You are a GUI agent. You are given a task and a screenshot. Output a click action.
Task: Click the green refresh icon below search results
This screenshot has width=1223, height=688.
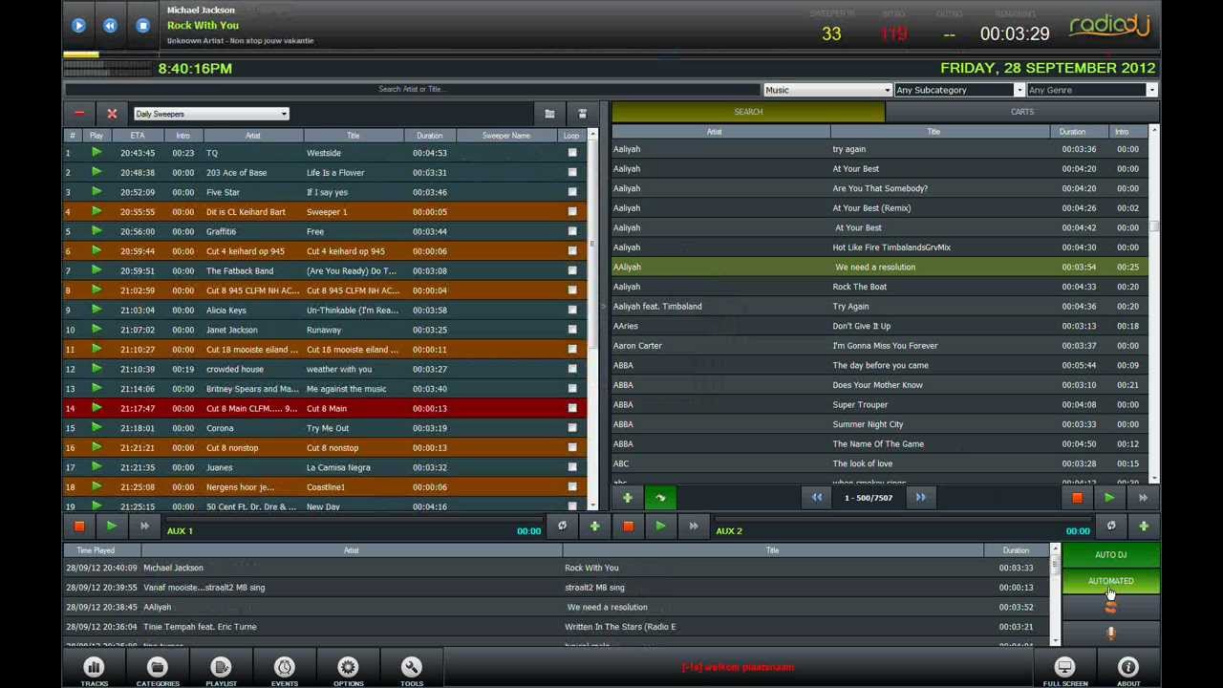[660, 498]
